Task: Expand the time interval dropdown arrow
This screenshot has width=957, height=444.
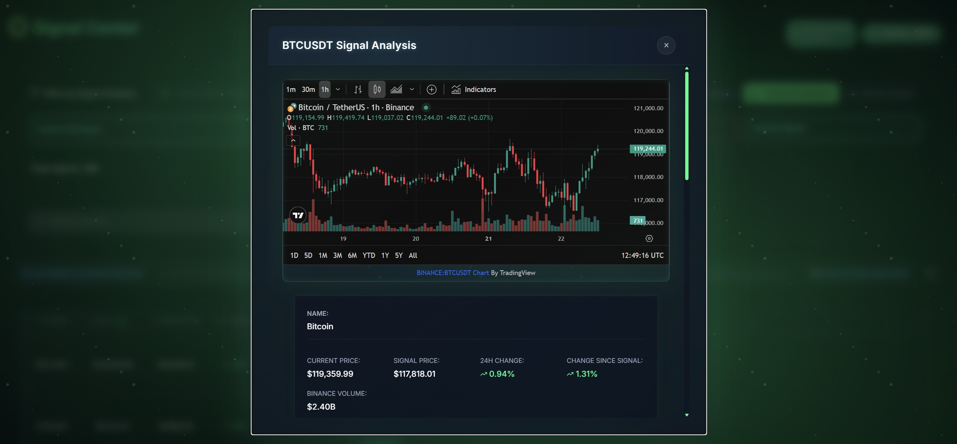Action: point(338,89)
